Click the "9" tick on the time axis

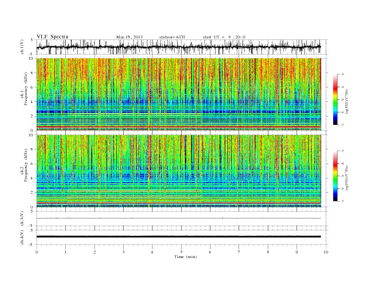click(x=297, y=252)
